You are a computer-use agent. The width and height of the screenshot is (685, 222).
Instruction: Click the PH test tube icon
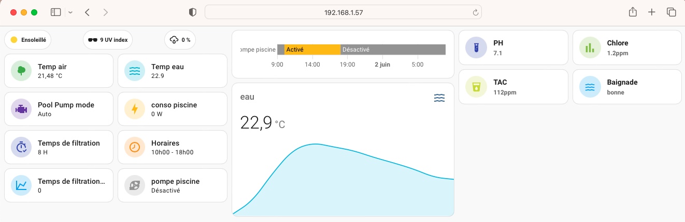point(476,47)
